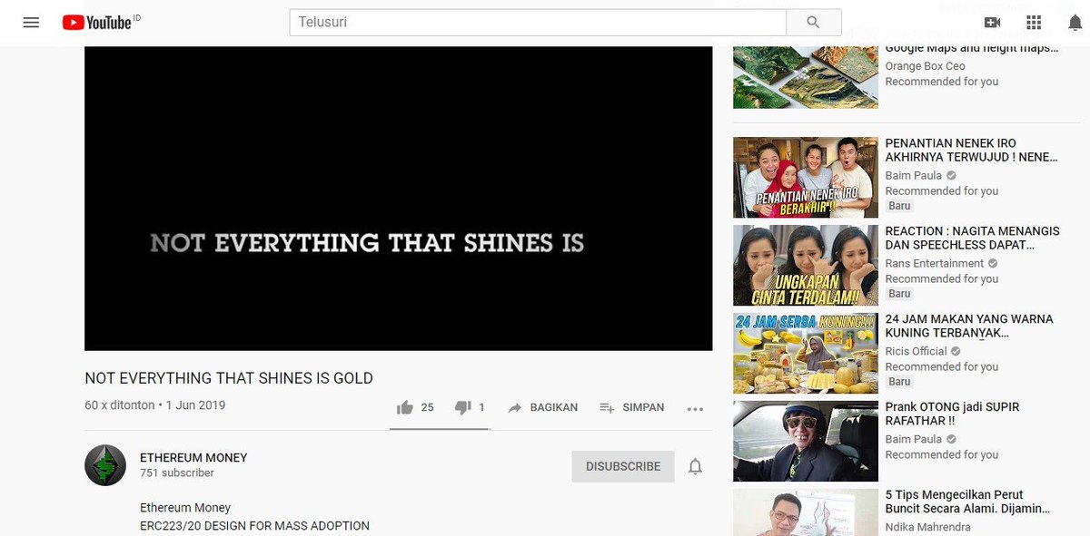Save video to playlist with SIMPAN
This screenshot has width=1090, height=536.
[x=632, y=408]
